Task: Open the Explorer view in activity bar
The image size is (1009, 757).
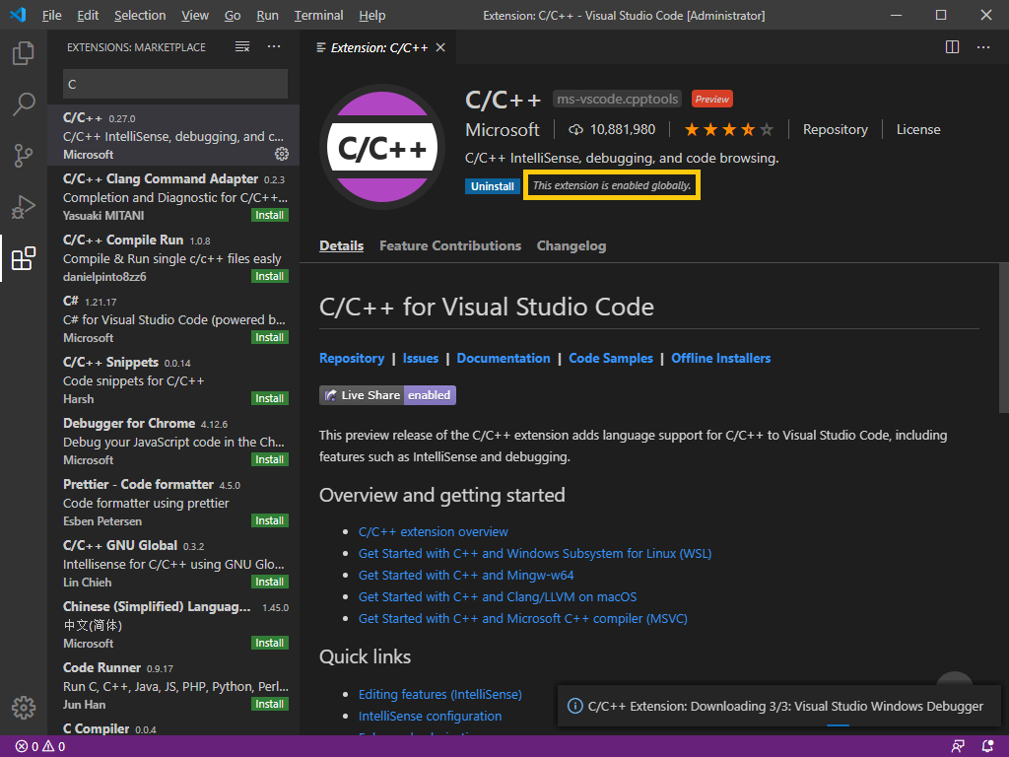Action: (24, 53)
